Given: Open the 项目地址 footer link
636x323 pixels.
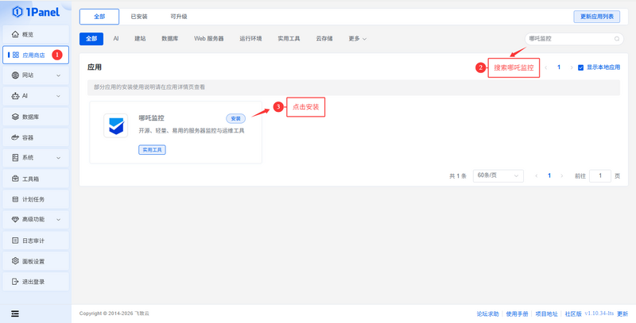Looking at the screenshot, I should click(x=546, y=314).
